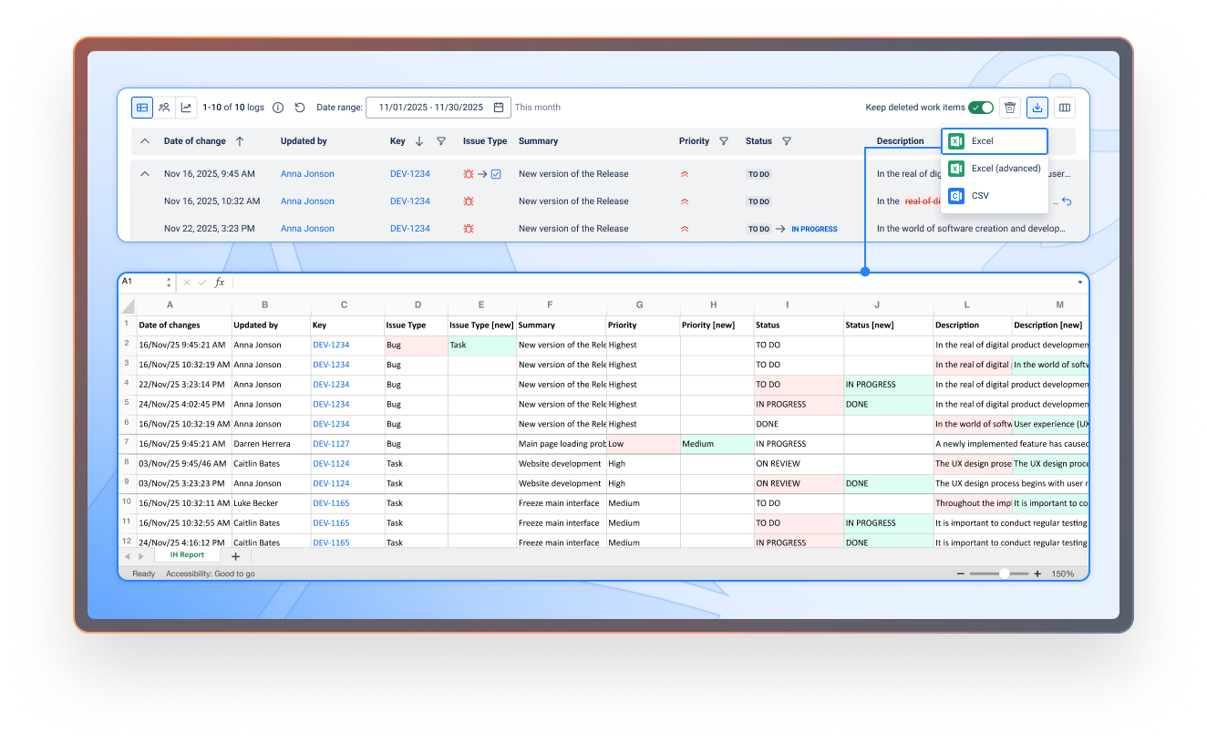Click the This month shortcut

pyautogui.click(x=538, y=108)
